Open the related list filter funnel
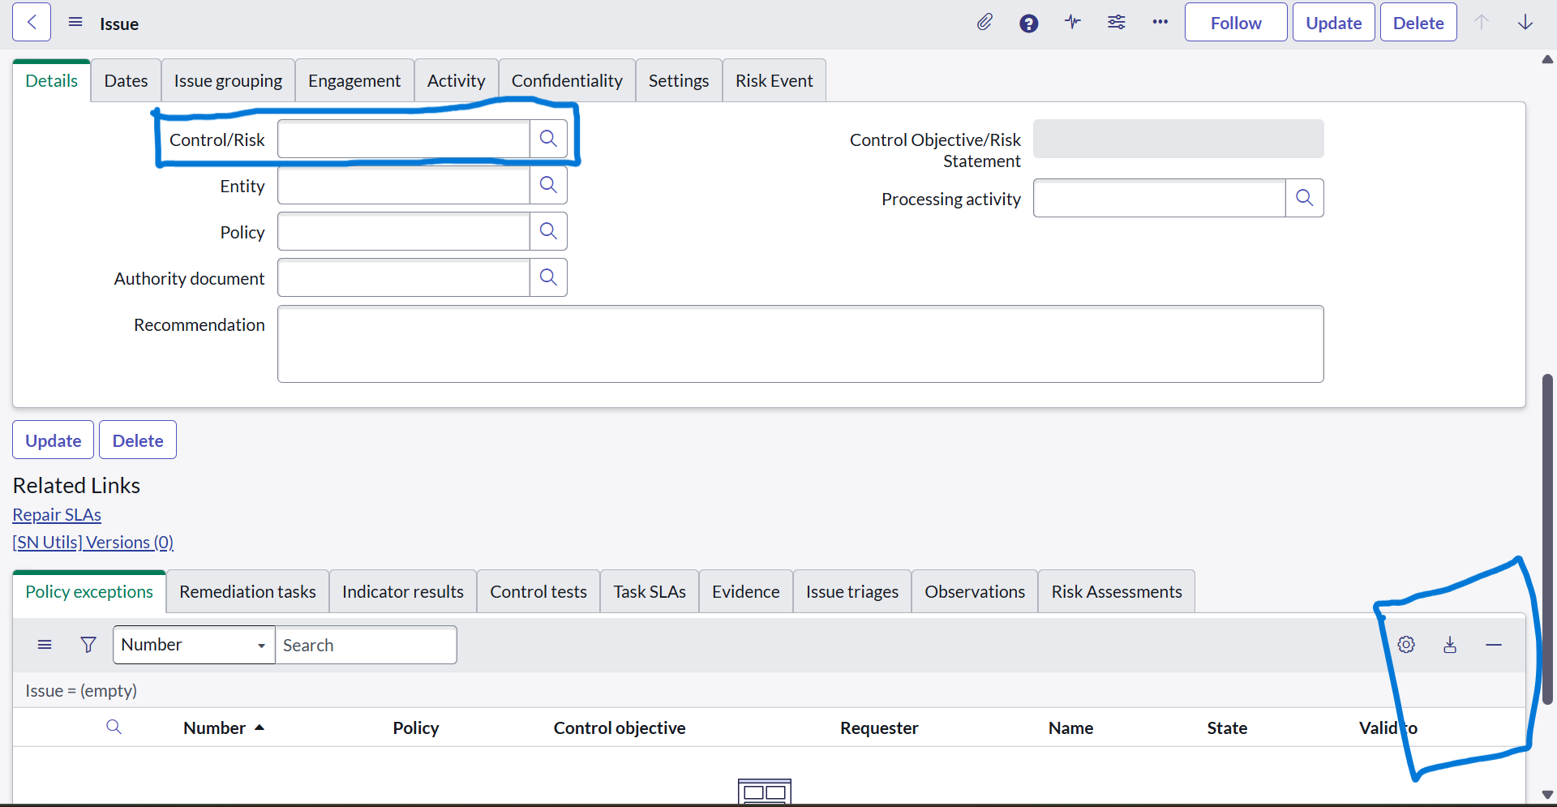The width and height of the screenshot is (1557, 807). point(88,645)
